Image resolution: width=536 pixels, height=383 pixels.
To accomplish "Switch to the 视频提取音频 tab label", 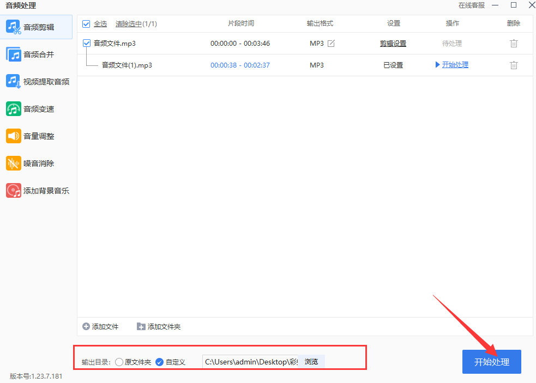I will [x=46, y=82].
